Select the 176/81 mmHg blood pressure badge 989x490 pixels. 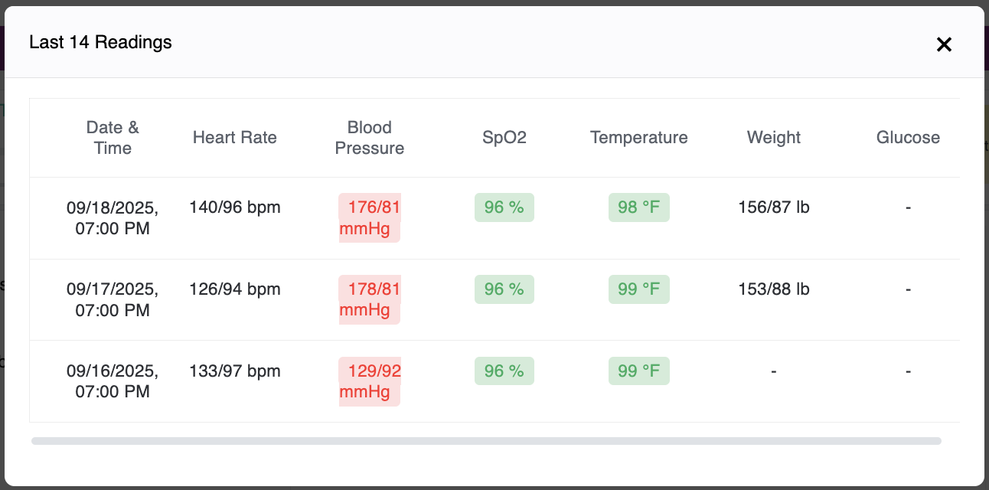click(370, 218)
